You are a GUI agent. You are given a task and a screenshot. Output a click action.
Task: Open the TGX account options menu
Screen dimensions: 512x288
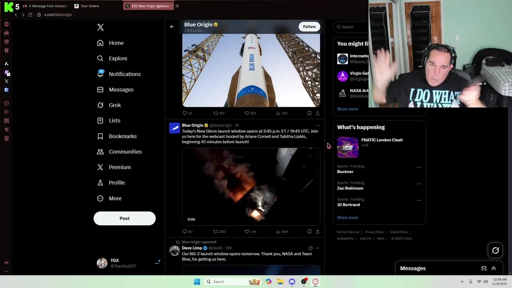point(157,263)
